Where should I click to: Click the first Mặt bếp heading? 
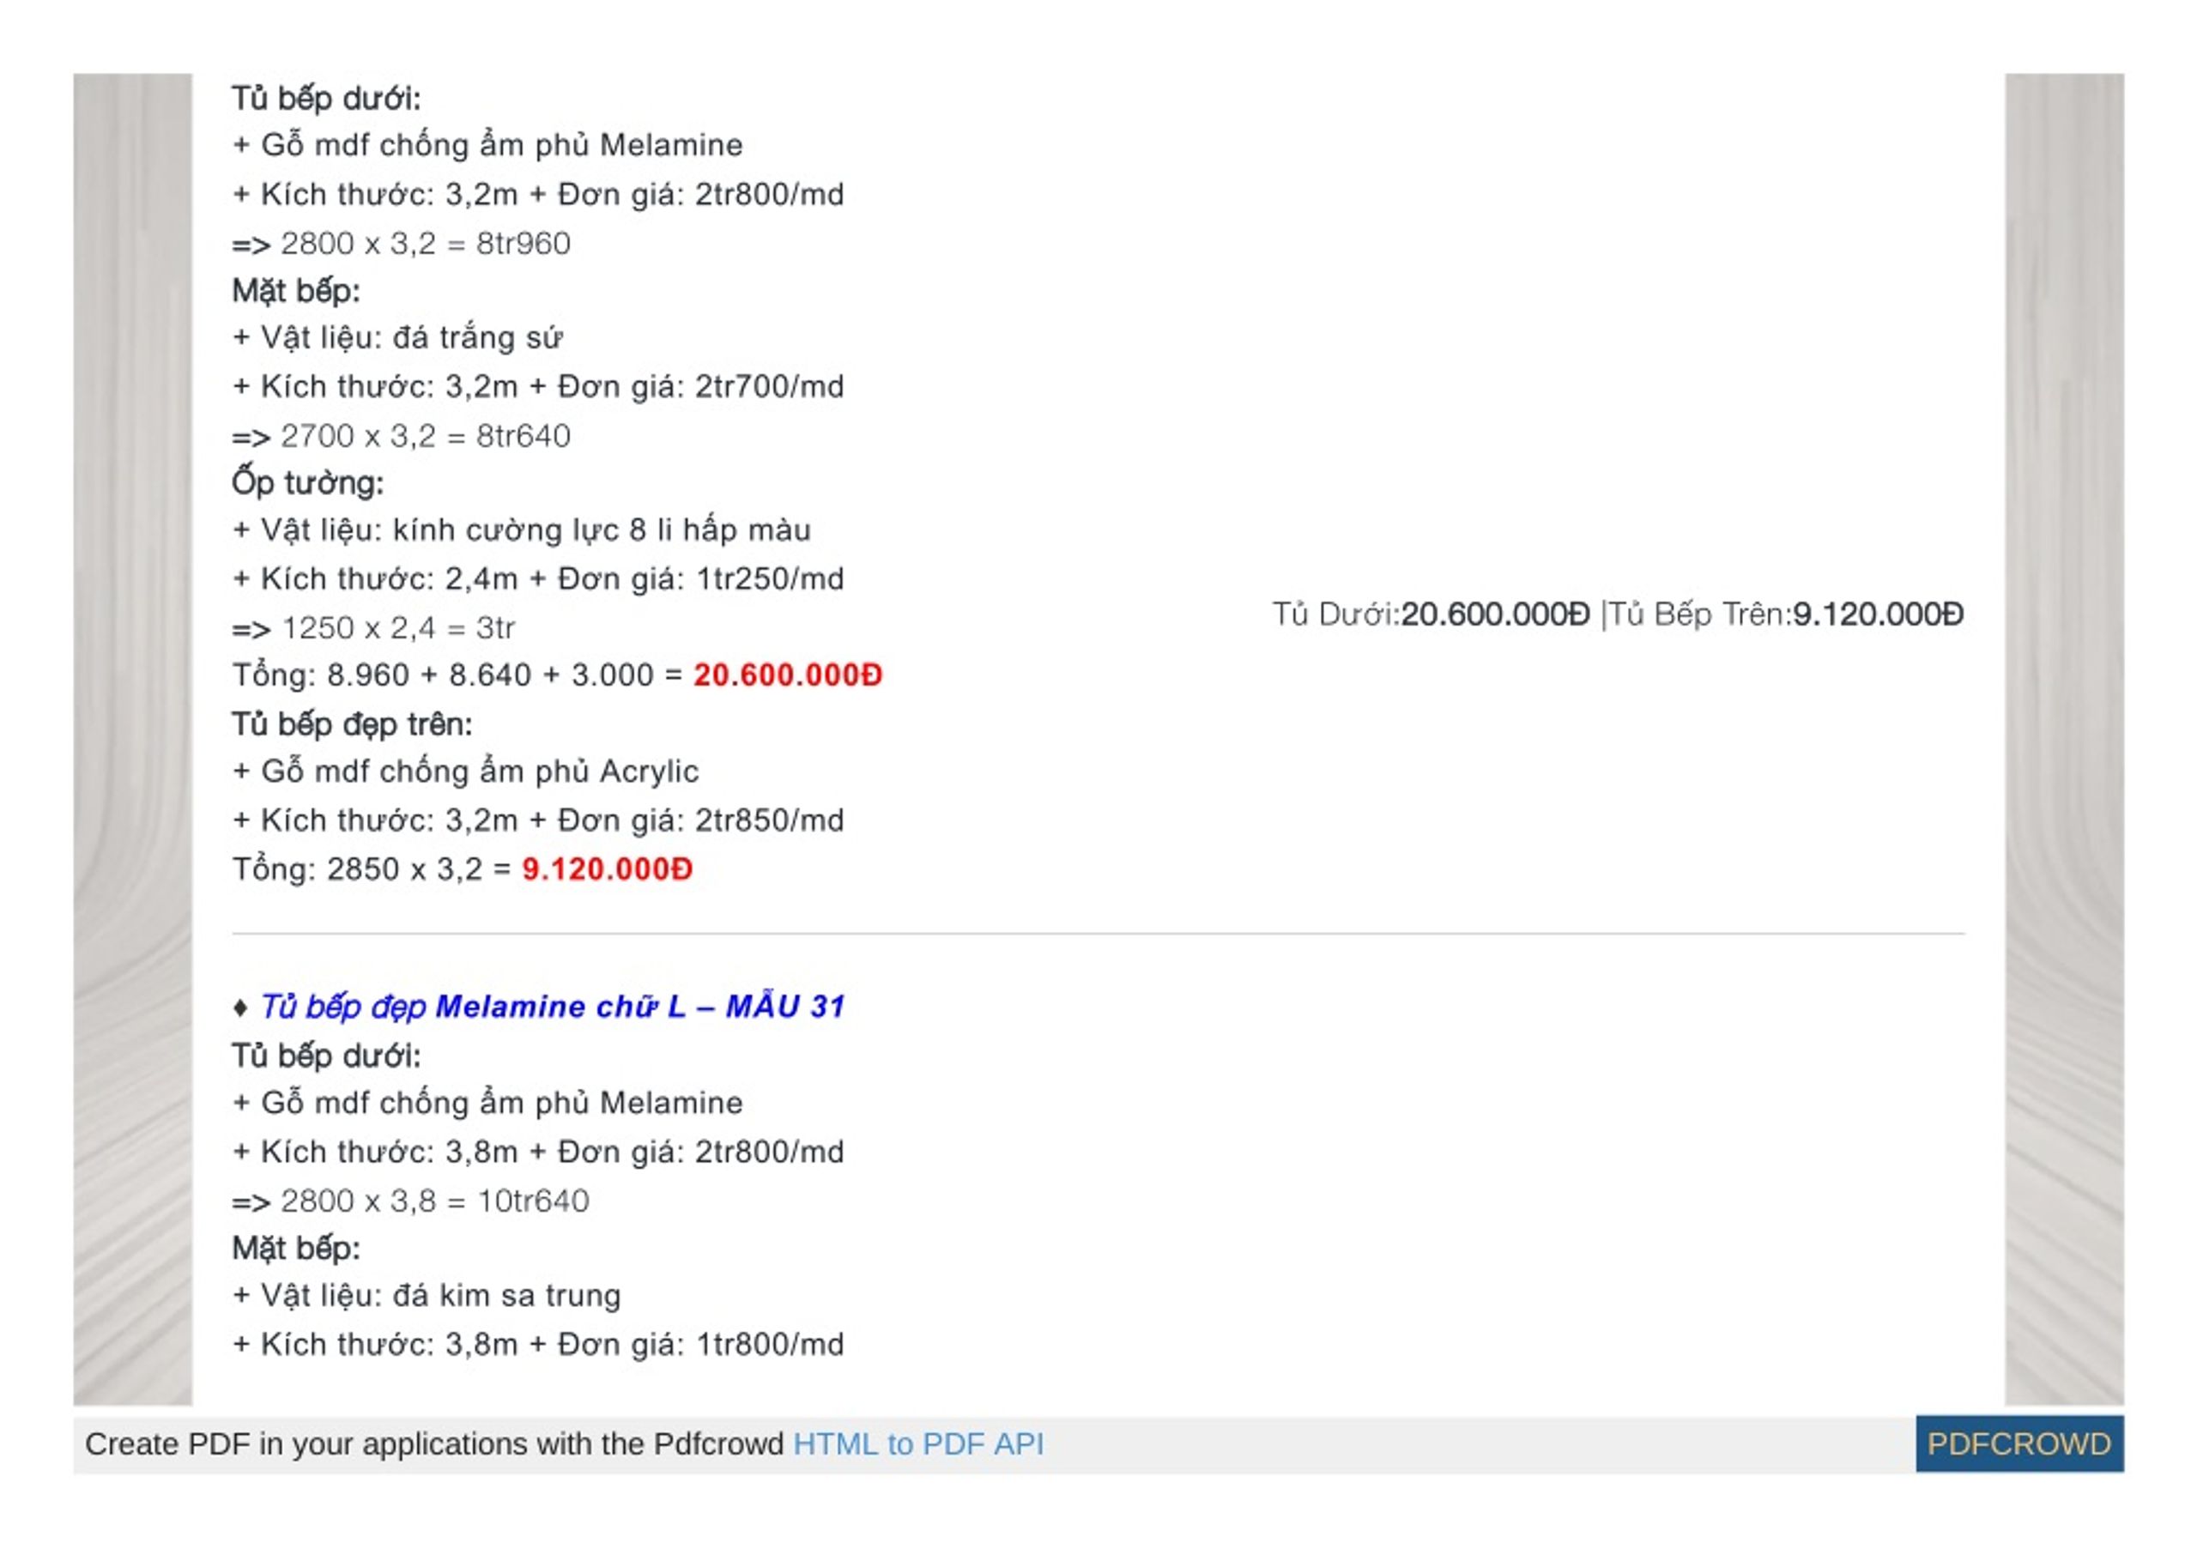296,291
